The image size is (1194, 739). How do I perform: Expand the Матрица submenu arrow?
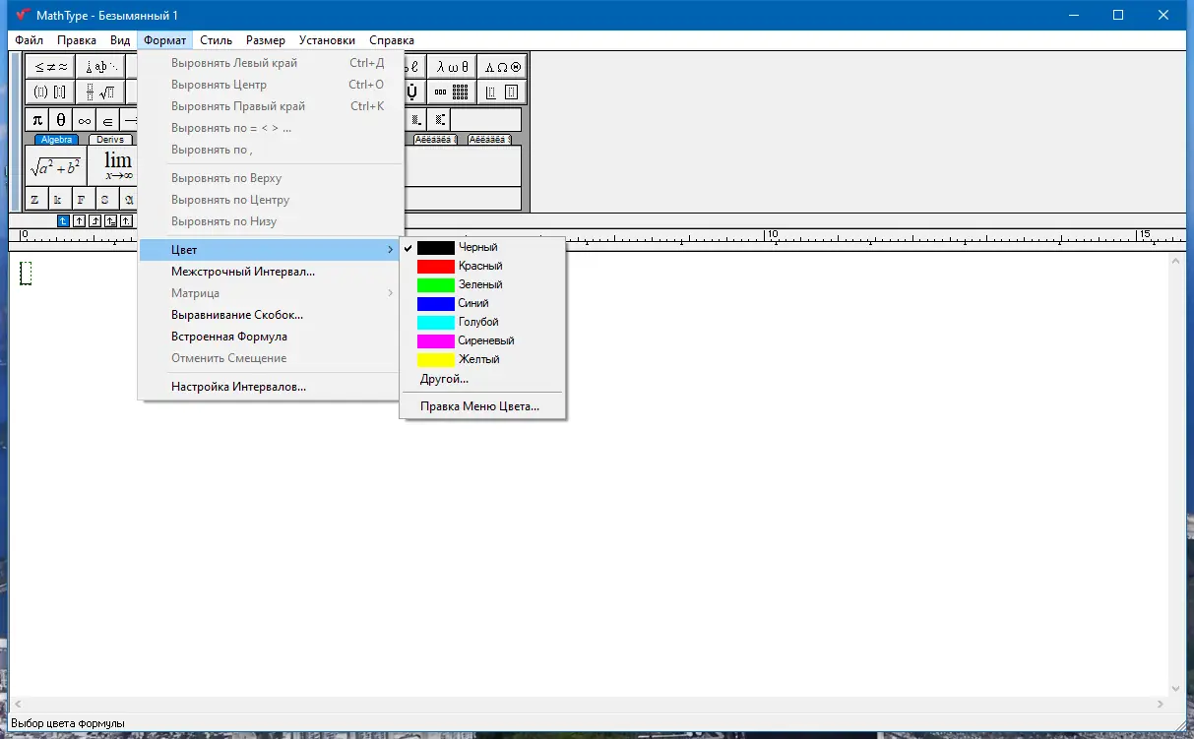click(x=390, y=293)
